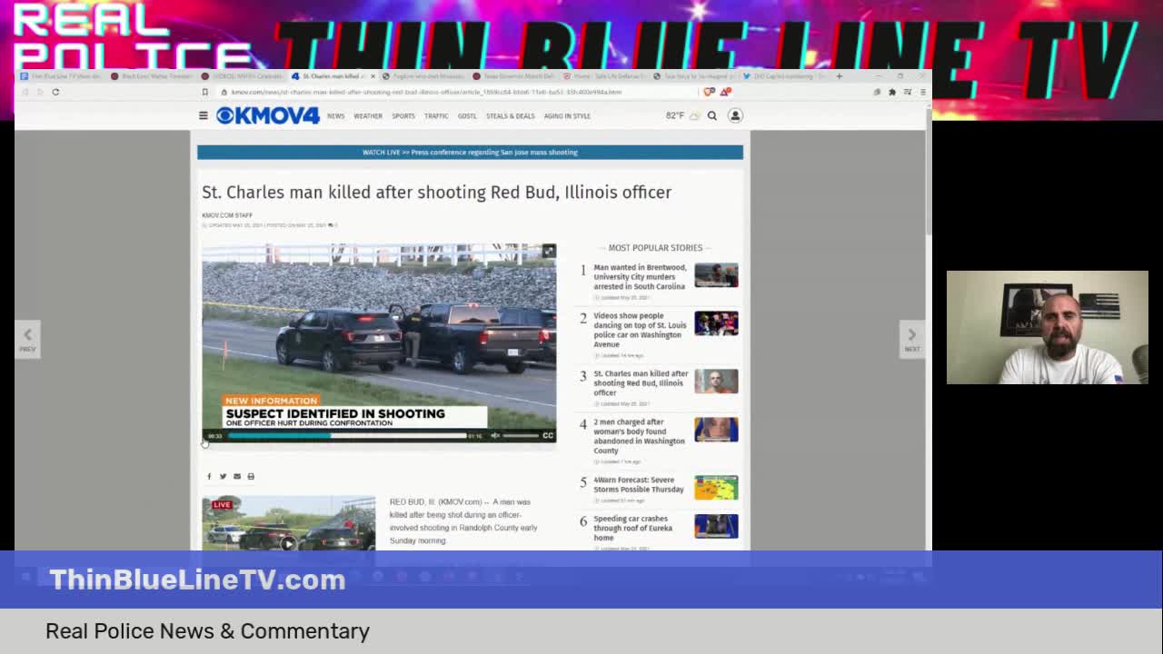Open story: 2 men charged after woman's body found
The height and width of the screenshot is (654, 1163).
(639, 436)
